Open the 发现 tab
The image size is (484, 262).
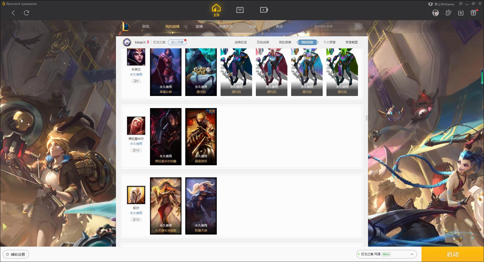click(x=253, y=26)
